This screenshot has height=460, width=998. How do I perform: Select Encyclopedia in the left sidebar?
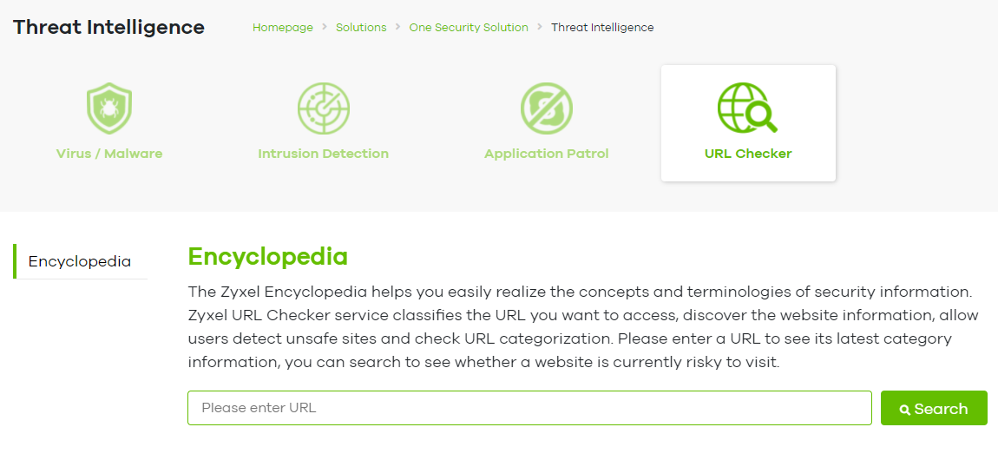(x=80, y=261)
